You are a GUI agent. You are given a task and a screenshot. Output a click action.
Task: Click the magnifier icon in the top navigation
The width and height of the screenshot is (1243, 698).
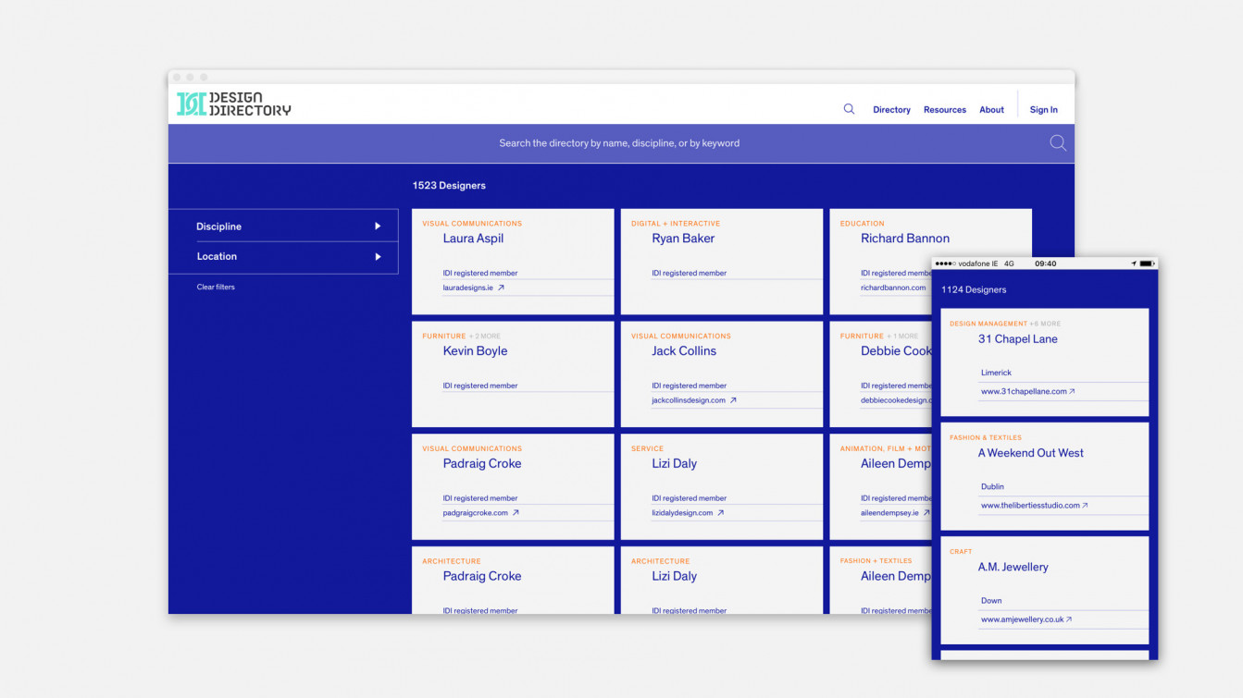pyautogui.click(x=849, y=109)
